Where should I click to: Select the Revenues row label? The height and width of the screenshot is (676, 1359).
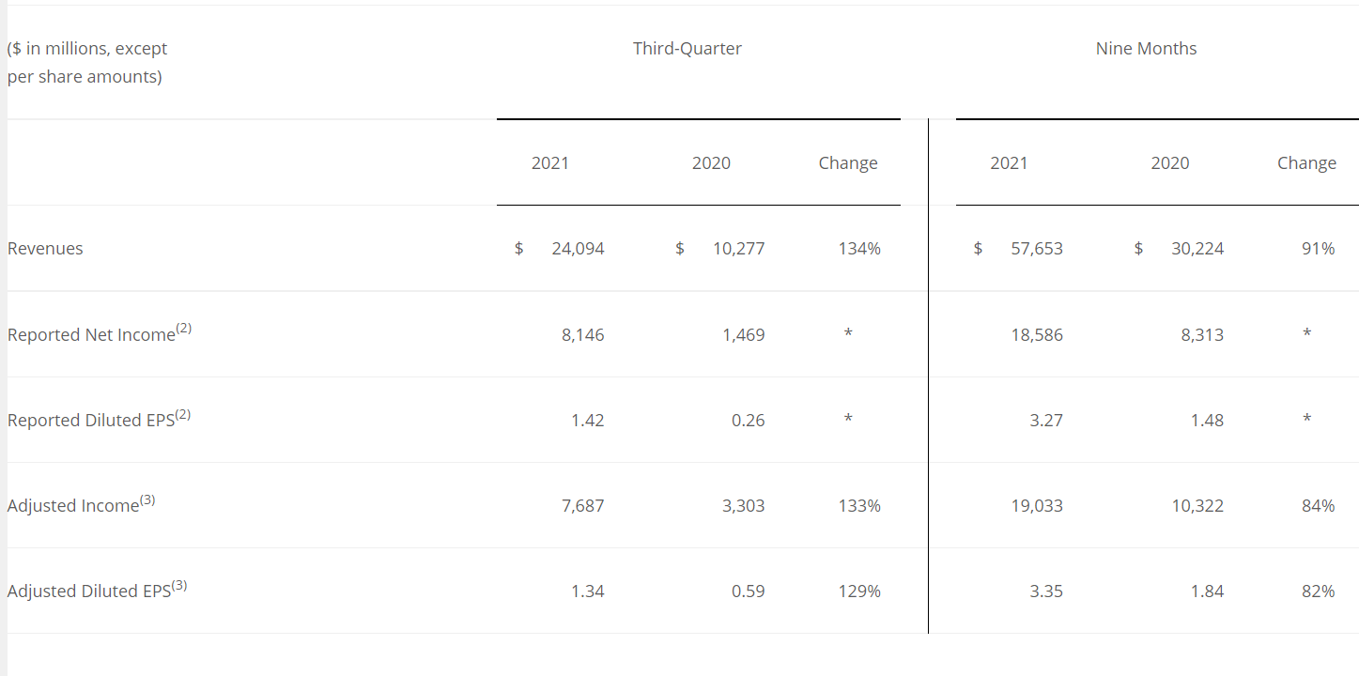coord(45,249)
